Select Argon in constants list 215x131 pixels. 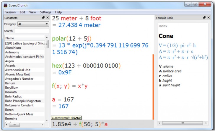point(25,61)
